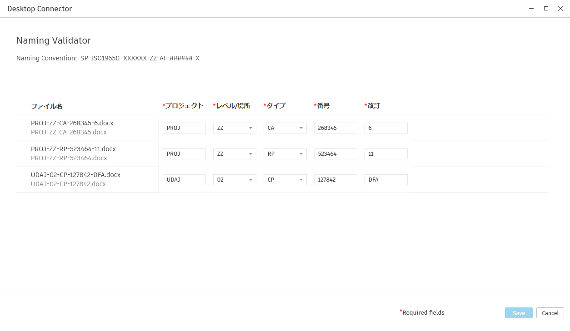Click the プロジェクト field containing UDAJ
Viewport: 570px width, 331px height.
[x=184, y=179]
